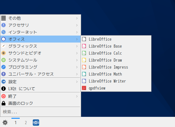Click the blue swirl app icon in taskbar
The width and height of the screenshot is (175, 127).
tap(36, 123)
